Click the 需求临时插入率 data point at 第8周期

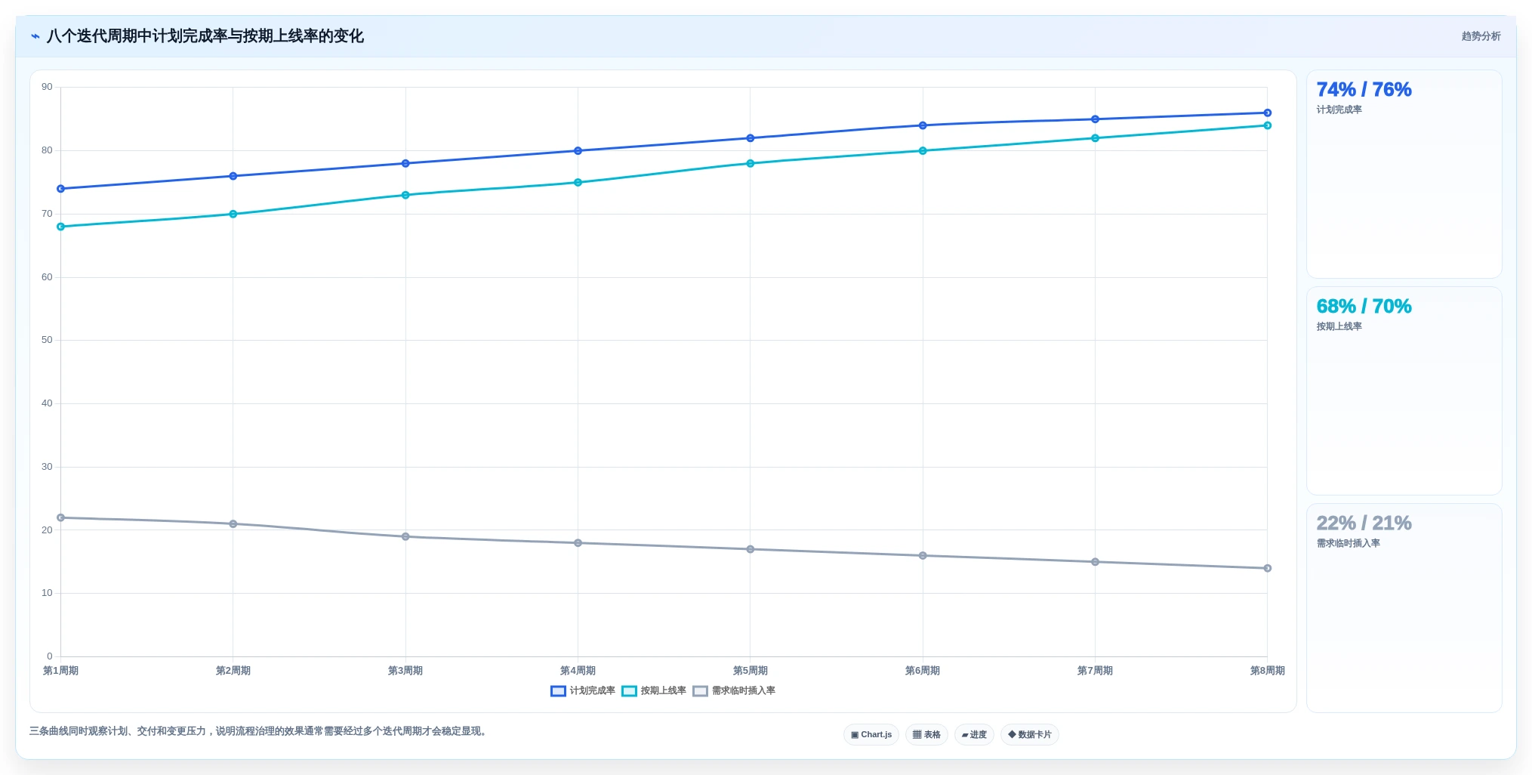coord(1267,568)
